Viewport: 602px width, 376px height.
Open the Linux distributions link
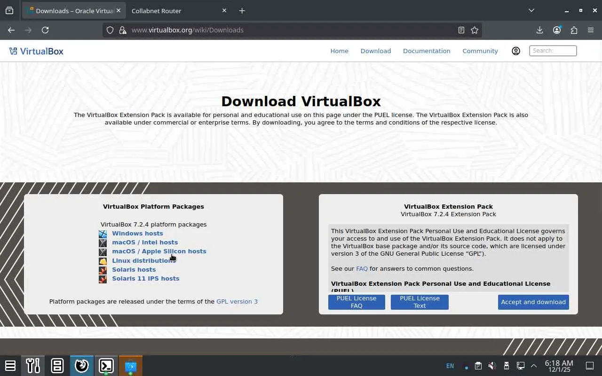pyautogui.click(x=144, y=261)
